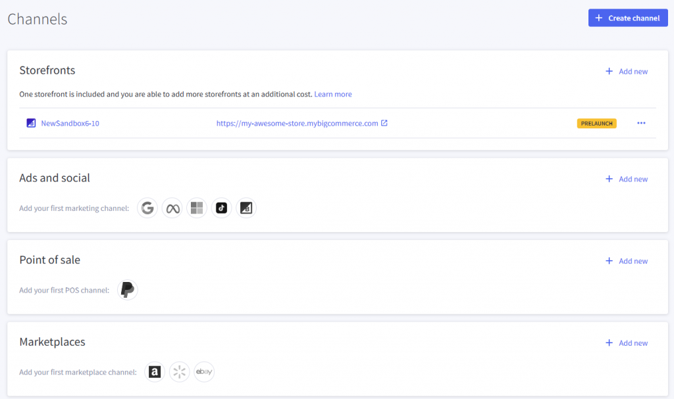This screenshot has width=674, height=399.
Task: Click 'Add your first marketing channel:' text
Action: (x=74, y=208)
